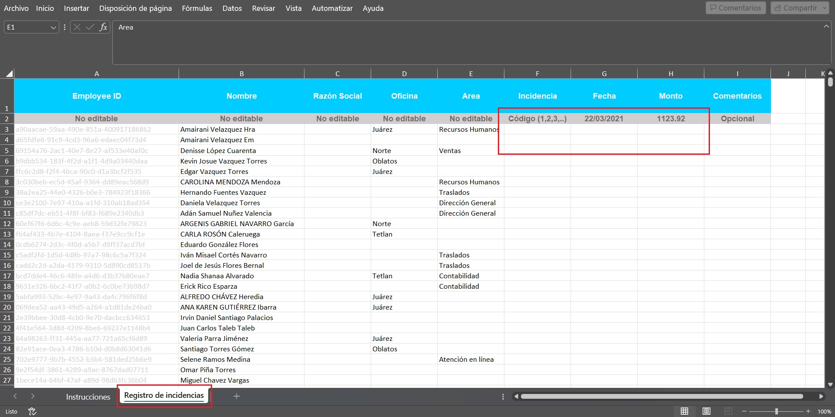Open the Name Box dropdown

53,27
